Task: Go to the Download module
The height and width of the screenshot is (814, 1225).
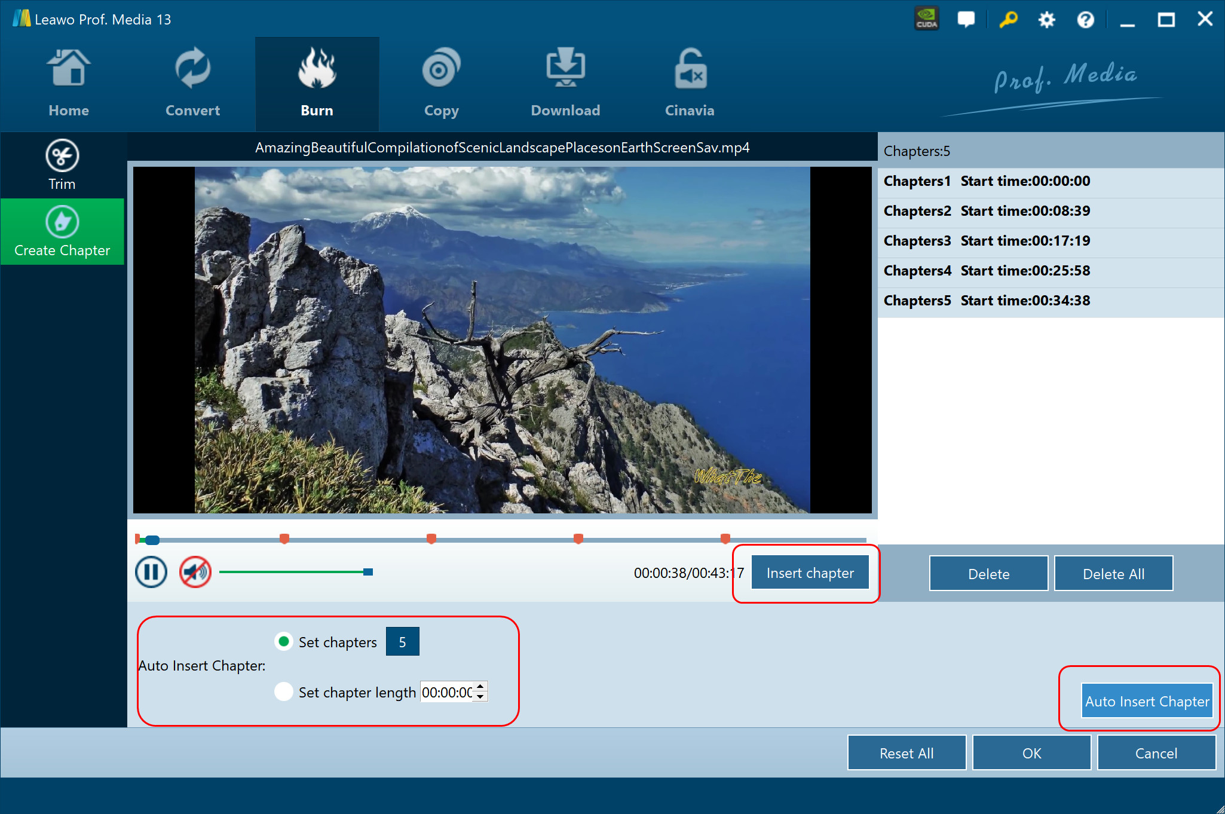Action: (x=565, y=84)
